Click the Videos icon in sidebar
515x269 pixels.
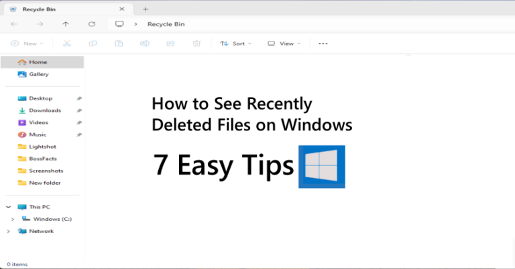pyautogui.click(x=22, y=122)
